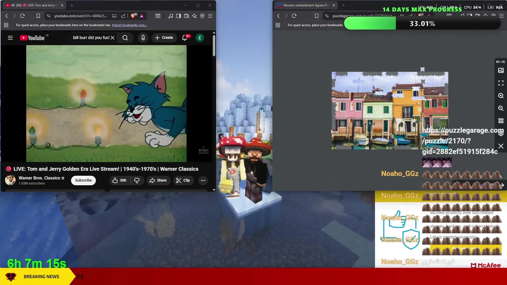Click the Brave Rewards triangle icon, YouTube window
This screenshot has height=285, width=507.
click(141, 16)
